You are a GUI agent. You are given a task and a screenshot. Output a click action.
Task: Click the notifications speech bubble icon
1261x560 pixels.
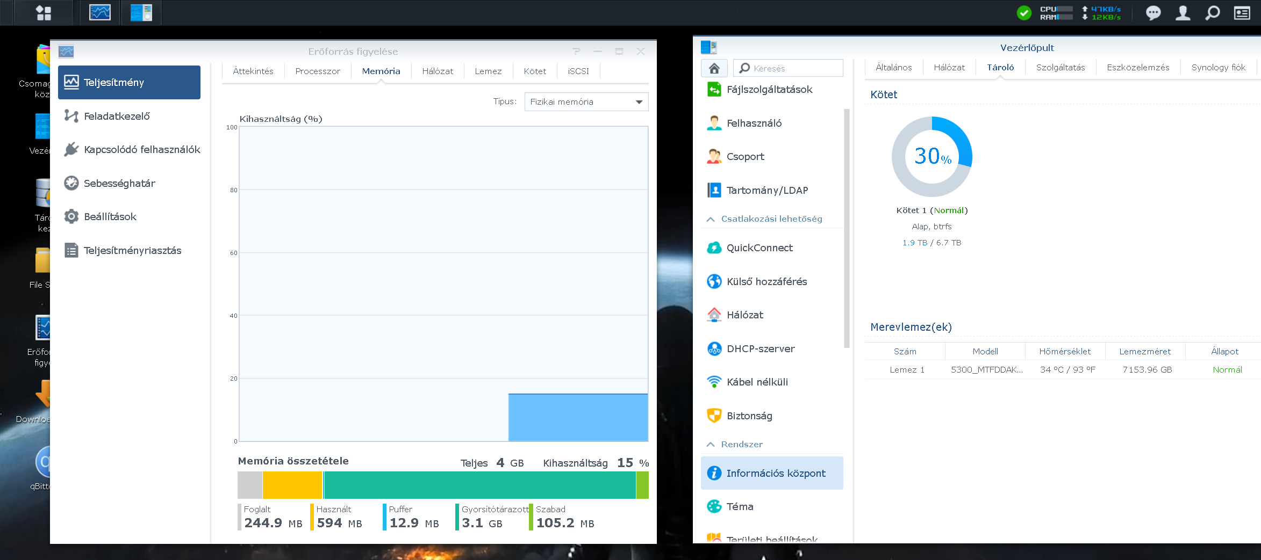click(1153, 13)
